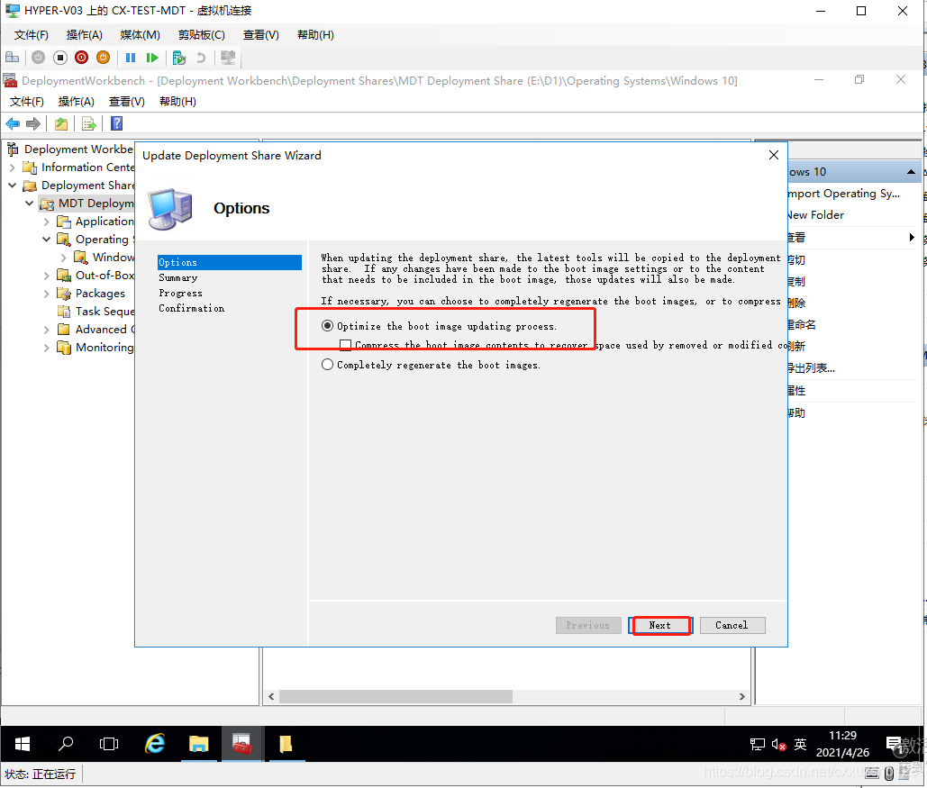Go forward with the gray right arrow
The height and width of the screenshot is (788, 927).
tap(33, 123)
